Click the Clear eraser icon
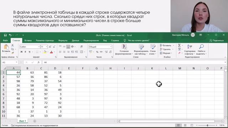 (180, 53)
